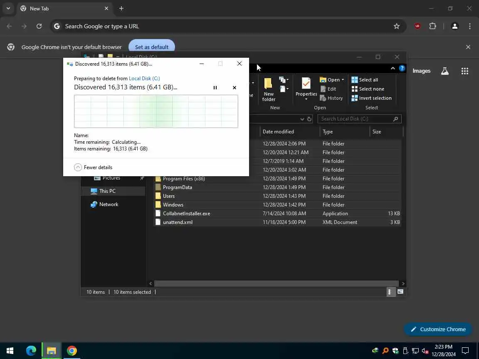The width and height of the screenshot is (479, 359).
Task: Click the search magnifier in Explorer
Action: pyautogui.click(x=395, y=119)
